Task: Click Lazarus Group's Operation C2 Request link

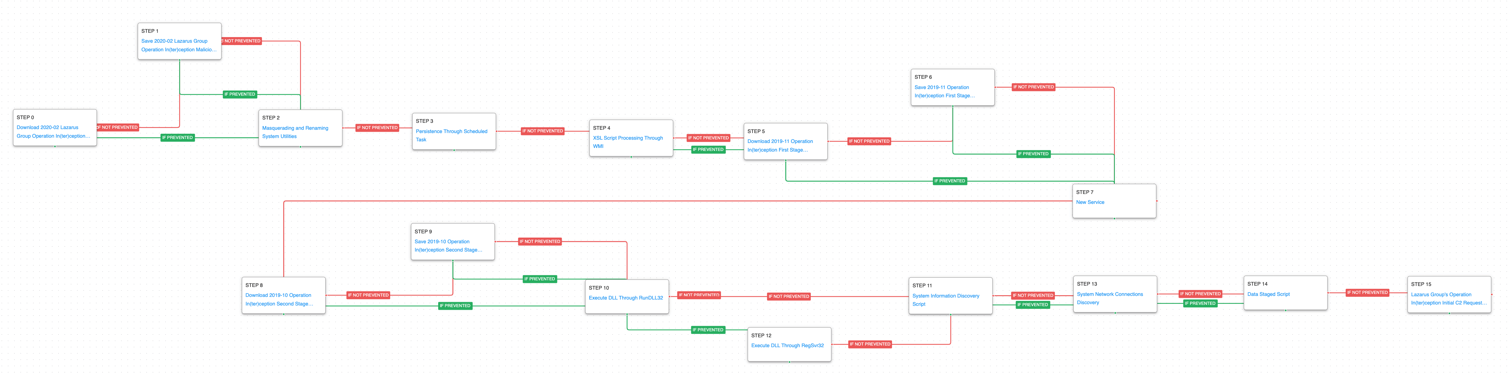Action: tap(1441, 295)
